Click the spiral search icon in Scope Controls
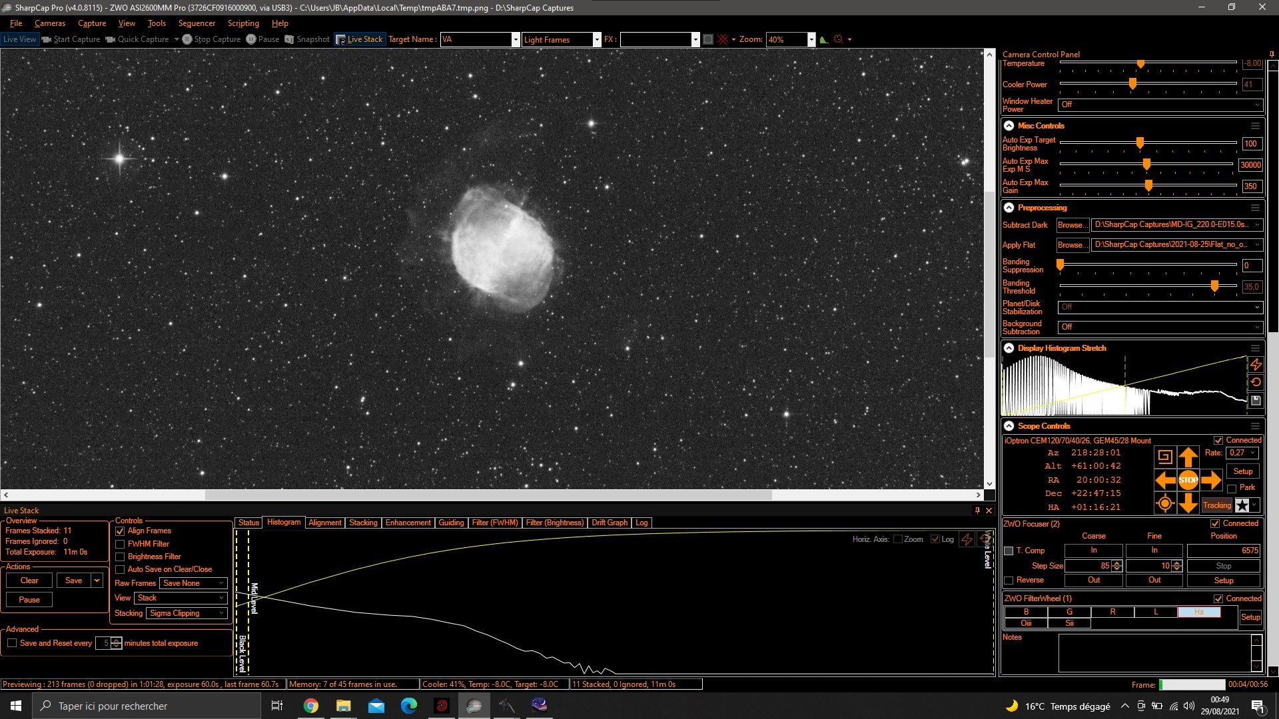The width and height of the screenshot is (1279, 719). pyautogui.click(x=1164, y=457)
